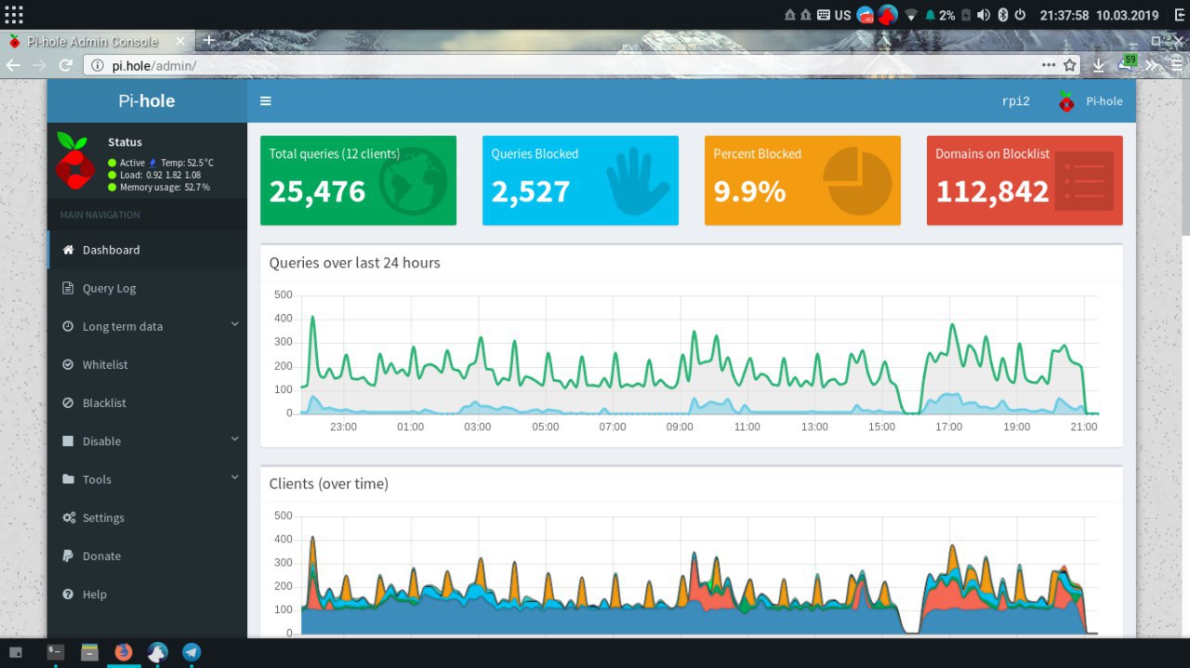The width and height of the screenshot is (1190, 668).
Task: Close the Pi-hole Admin Console tab
Action: 181,41
